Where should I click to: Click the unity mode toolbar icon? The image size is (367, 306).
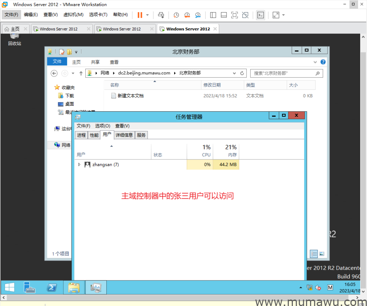(245, 15)
